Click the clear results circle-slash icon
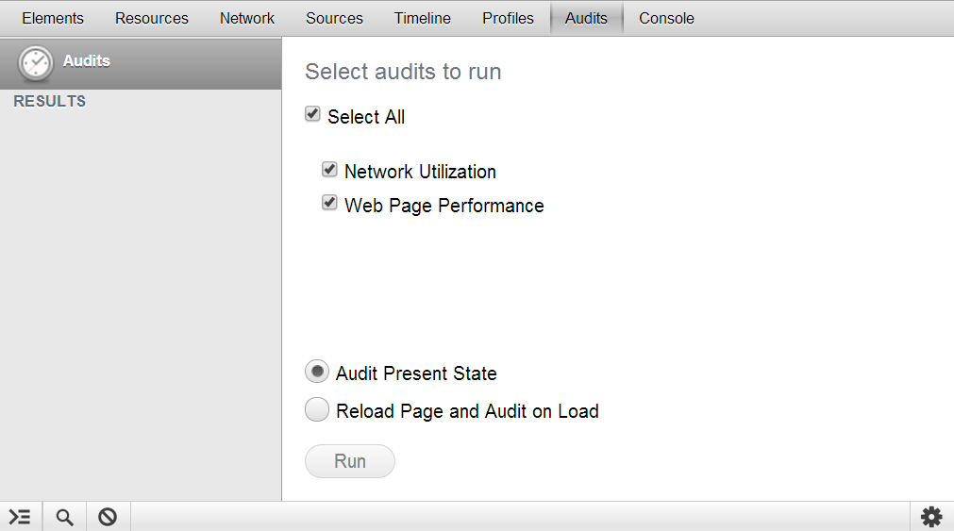This screenshot has width=954, height=531. [x=108, y=517]
